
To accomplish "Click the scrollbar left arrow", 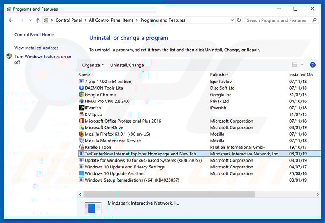I will [x=80, y=194].
